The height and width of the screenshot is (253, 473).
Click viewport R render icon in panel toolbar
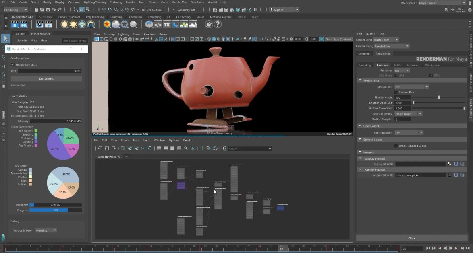coord(97,39)
